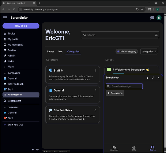The image size is (166, 153).
Task: Click the install app icon in address bar
Action: pyautogui.click(x=137, y=9)
